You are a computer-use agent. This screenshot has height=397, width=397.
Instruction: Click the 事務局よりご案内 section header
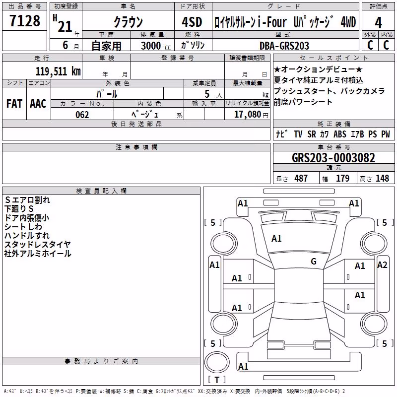tap(101, 361)
